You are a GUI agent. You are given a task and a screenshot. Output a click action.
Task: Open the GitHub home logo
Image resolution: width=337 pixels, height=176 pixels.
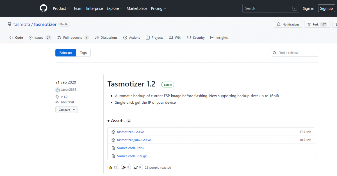44,8
